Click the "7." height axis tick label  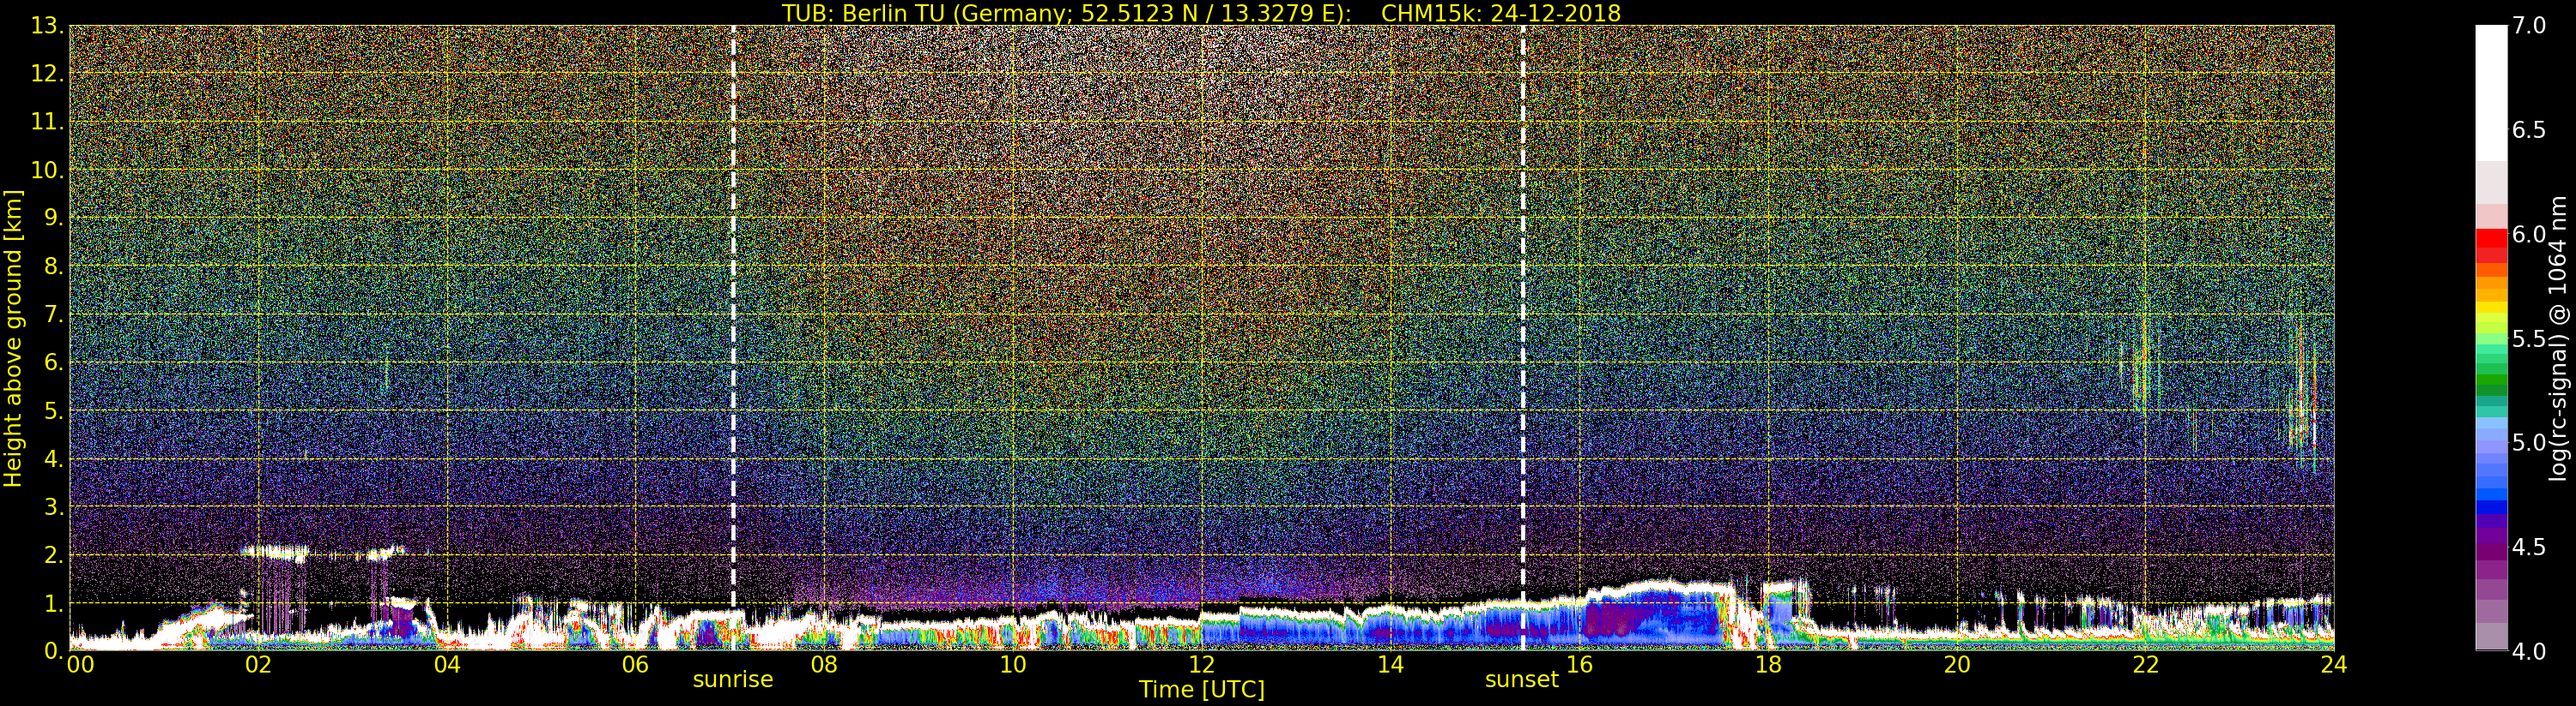click(x=53, y=314)
